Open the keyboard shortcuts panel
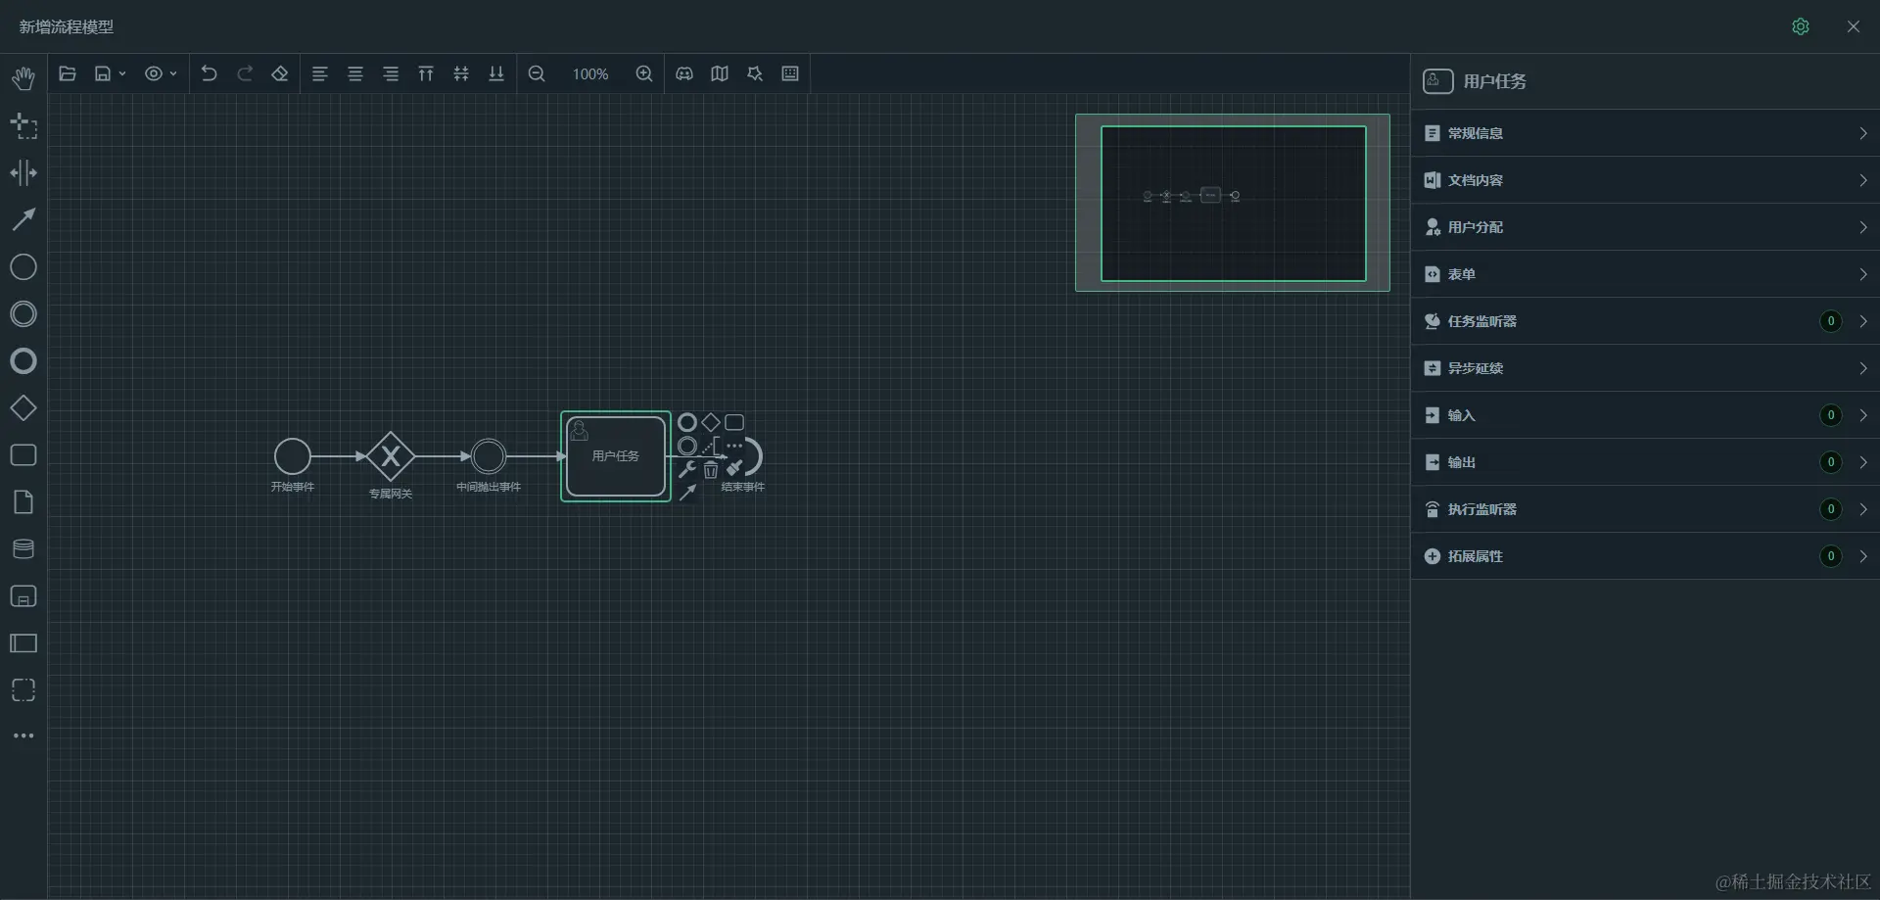 [x=789, y=73]
